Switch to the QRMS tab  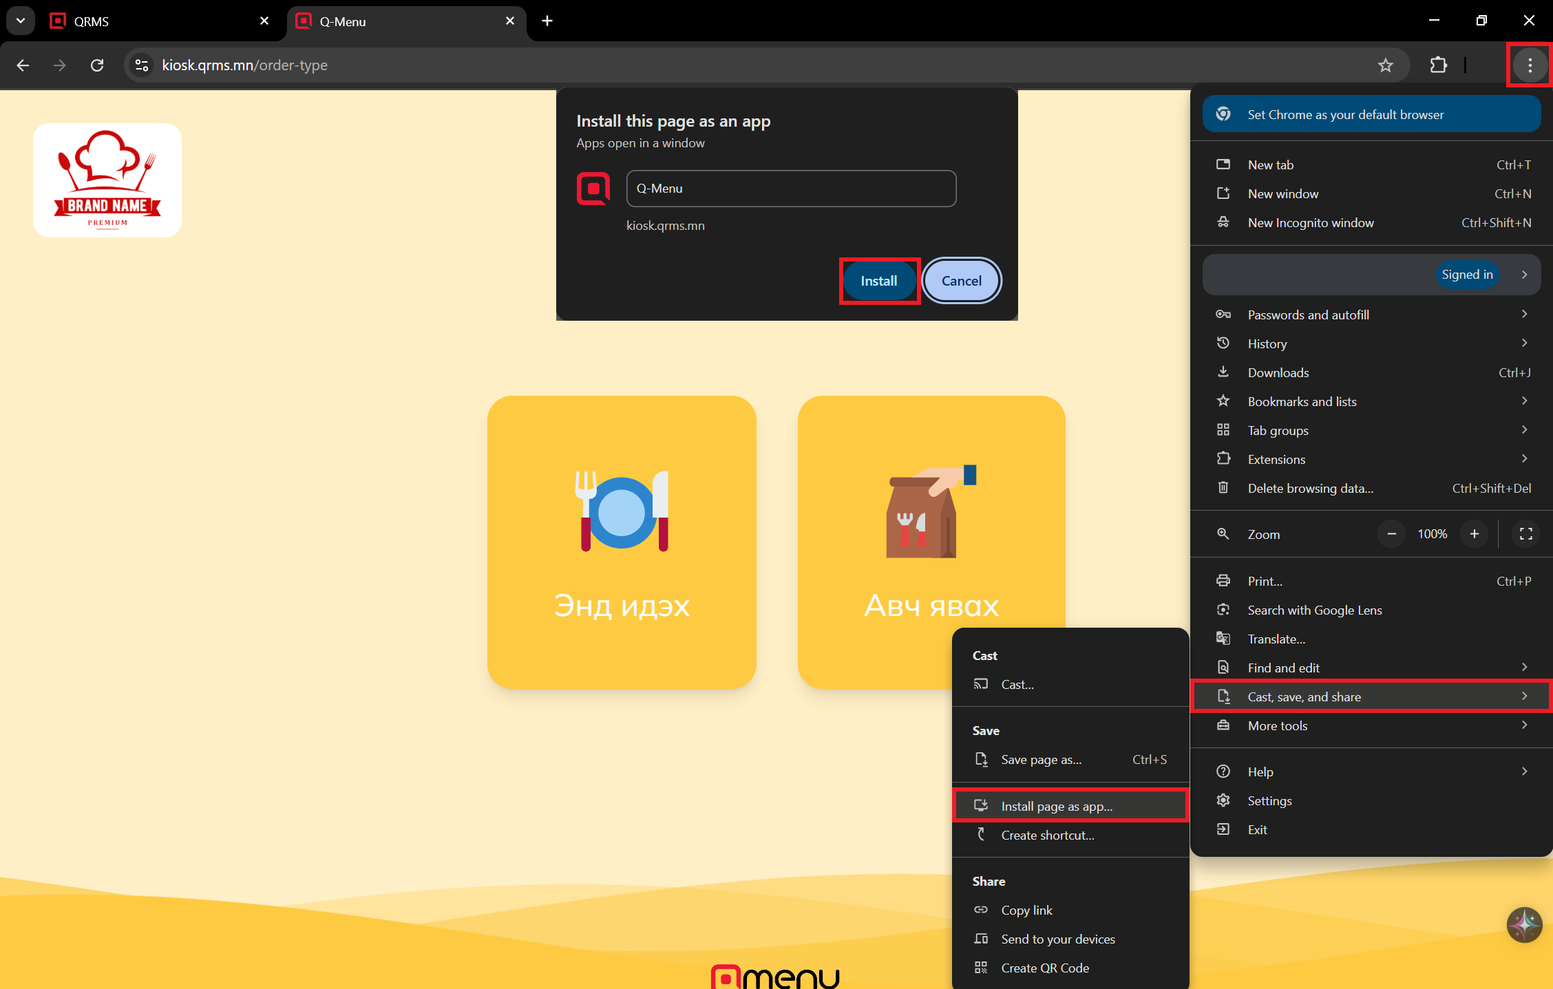coord(158,21)
